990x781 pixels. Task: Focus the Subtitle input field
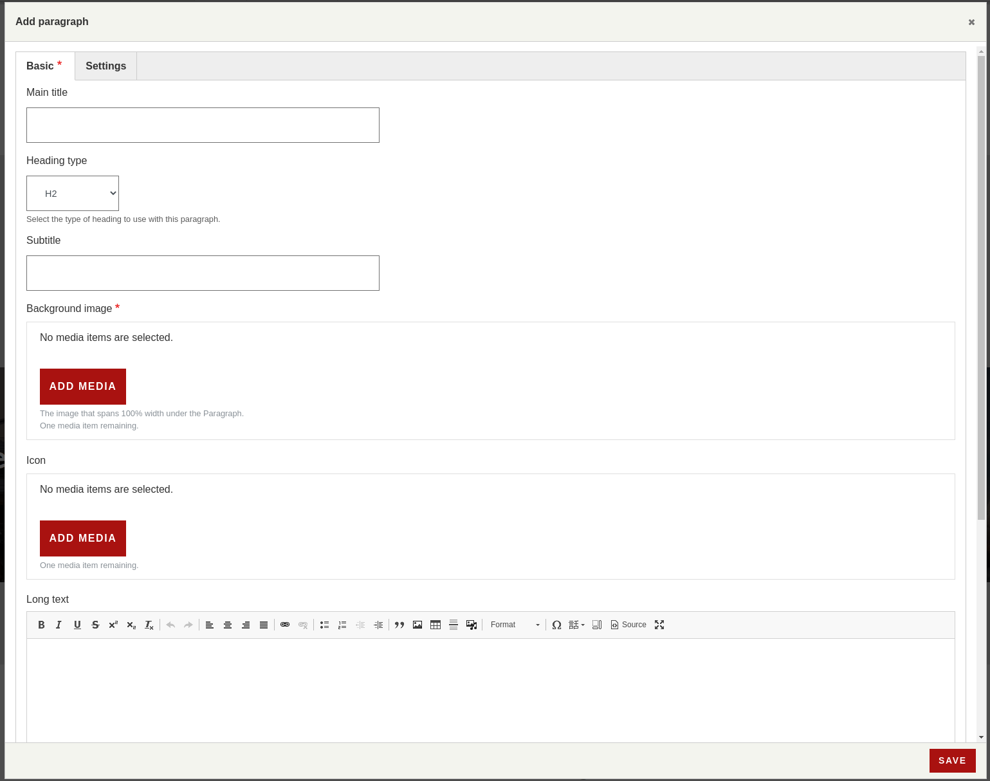203,273
